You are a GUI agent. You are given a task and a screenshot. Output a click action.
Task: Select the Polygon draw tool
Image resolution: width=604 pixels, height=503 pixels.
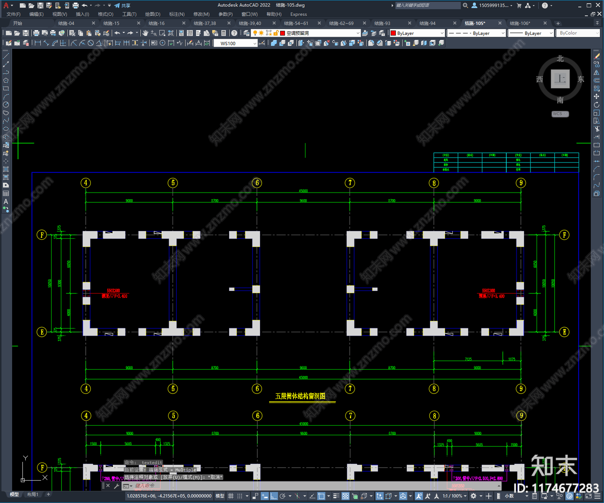[6, 80]
